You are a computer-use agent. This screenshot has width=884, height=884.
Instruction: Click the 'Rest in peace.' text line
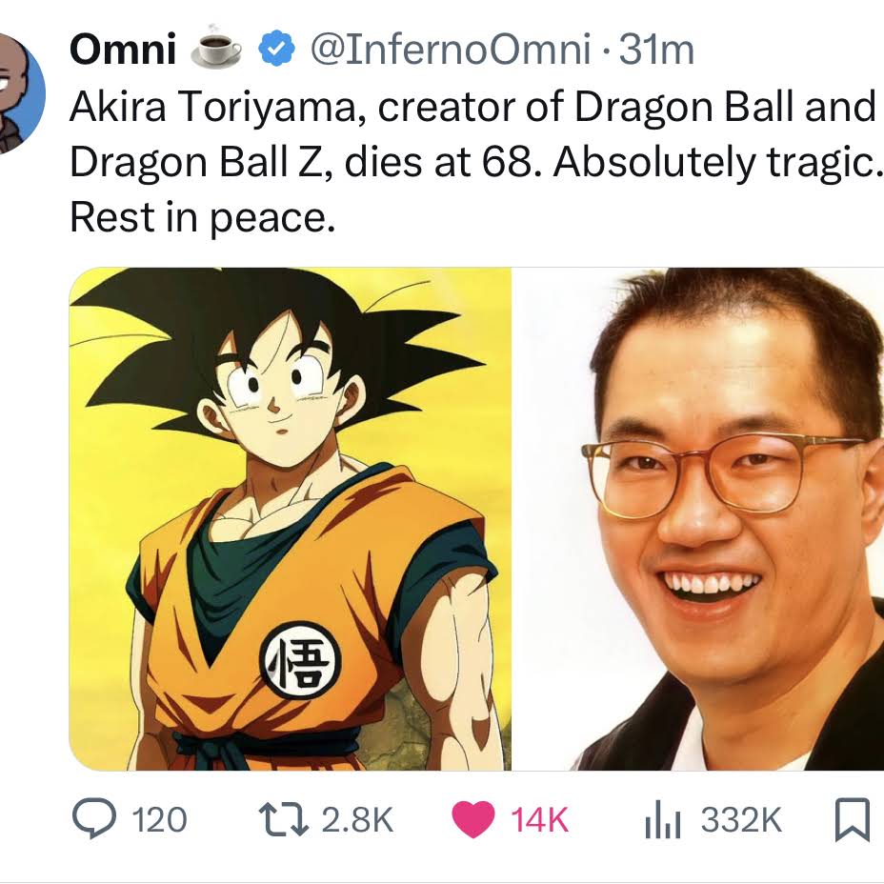click(202, 217)
